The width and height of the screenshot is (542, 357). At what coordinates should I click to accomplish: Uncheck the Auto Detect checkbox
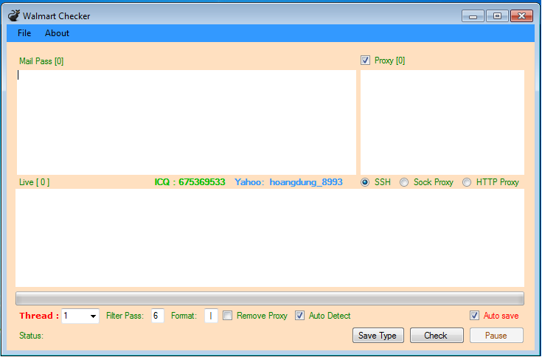299,316
